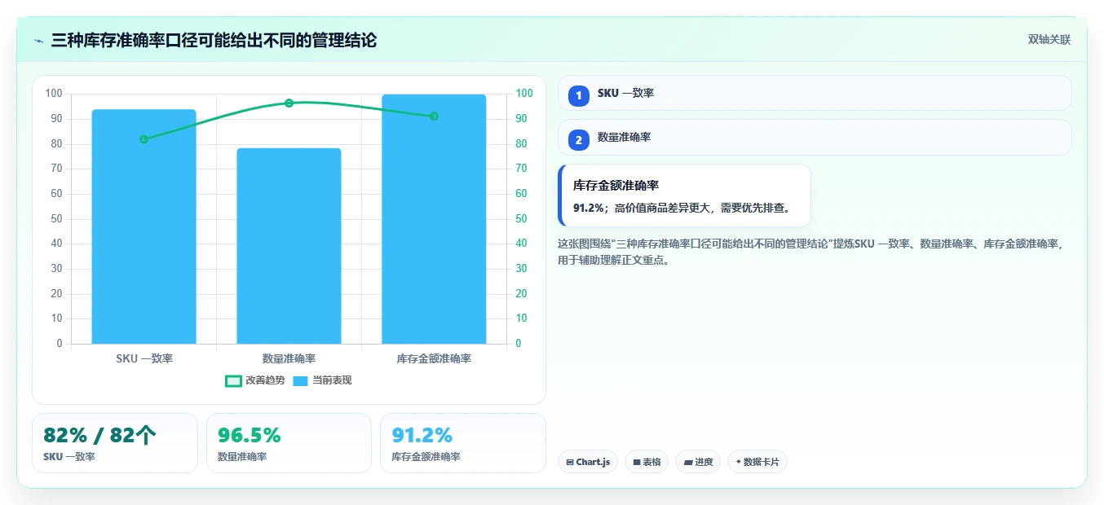This screenshot has width=1104, height=505.
Task: Click the description paragraph starting 这张图围绕
Action: (x=812, y=252)
